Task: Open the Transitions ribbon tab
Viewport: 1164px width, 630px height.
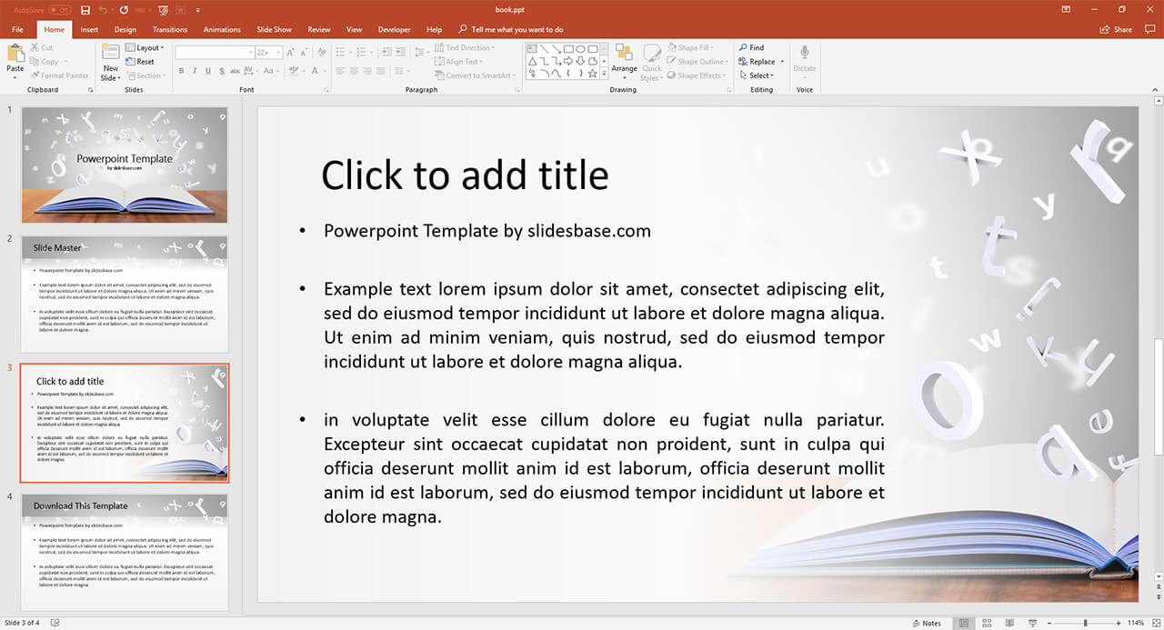Action: coord(170,29)
